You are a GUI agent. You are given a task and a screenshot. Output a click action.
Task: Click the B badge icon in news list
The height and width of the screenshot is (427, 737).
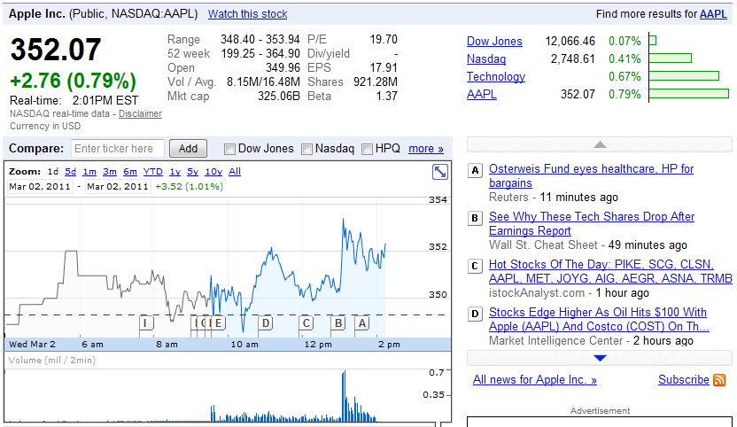coord(475,218)
